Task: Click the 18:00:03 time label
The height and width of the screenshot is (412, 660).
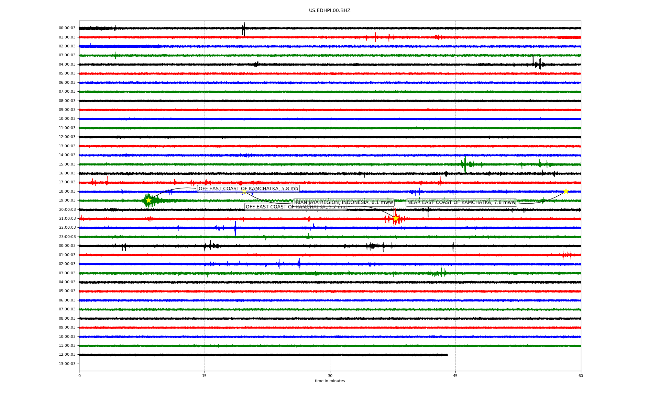Action: (67, 191)
